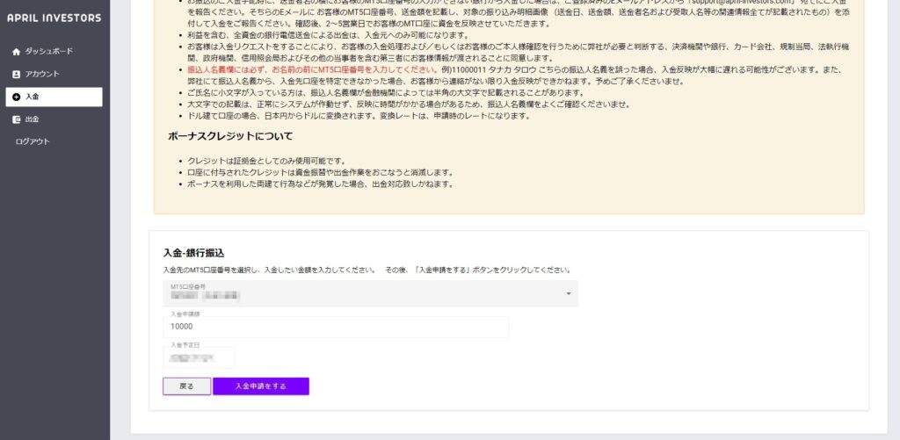Log out via ログアウト
Viewport: 900px width, 440px height.
tap(33, 141)
